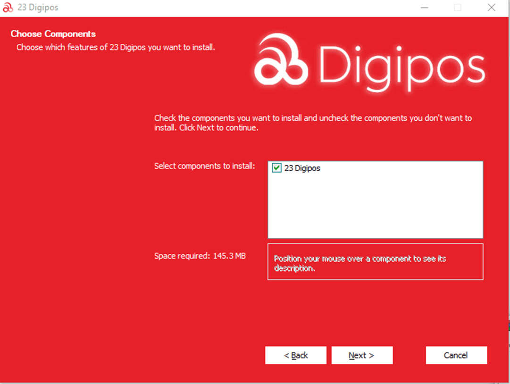Uncheck the 23 Digipos component checkbox
The height and width of the screenshot is (384, 510).
point(277,168)
